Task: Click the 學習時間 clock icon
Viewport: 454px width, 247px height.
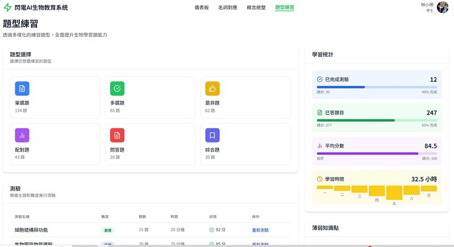Action: 320,178
